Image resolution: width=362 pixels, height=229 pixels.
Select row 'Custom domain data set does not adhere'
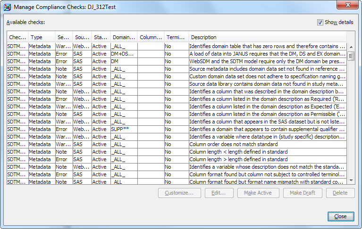177,76
